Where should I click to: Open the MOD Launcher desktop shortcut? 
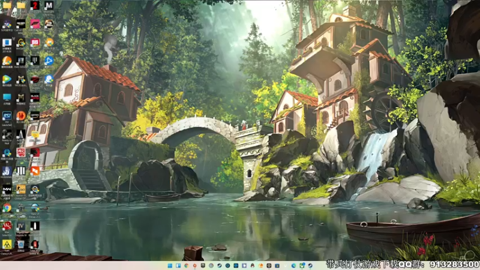coord(21,79)
